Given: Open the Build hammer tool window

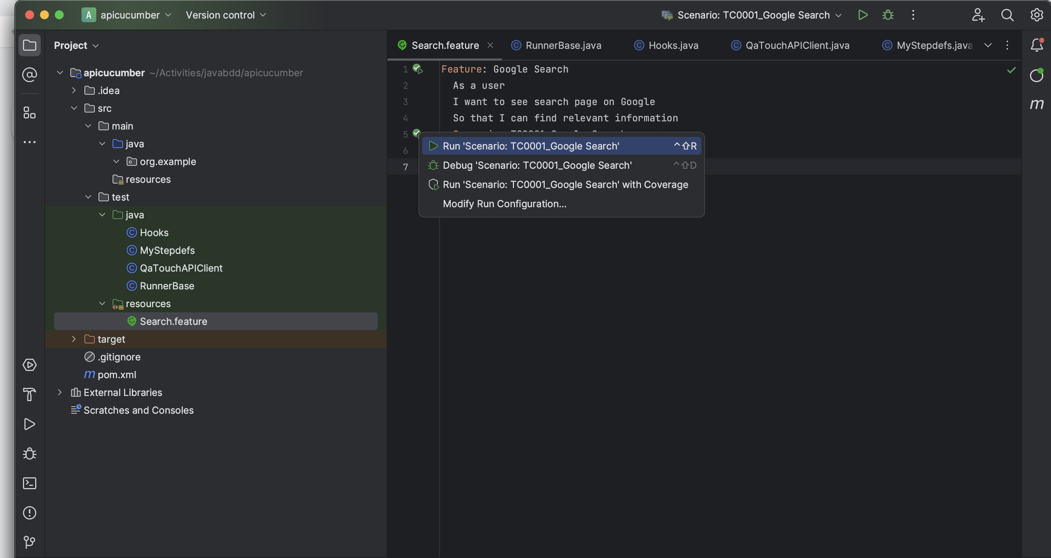Looking at the screenshot, I should (29, 394).
